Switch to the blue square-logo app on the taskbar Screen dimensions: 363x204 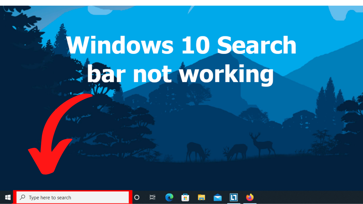coord(234,197)
